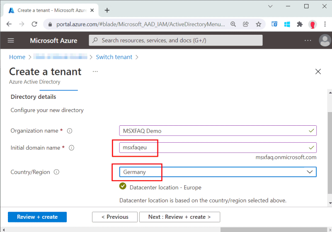Show info tooltip for Organization name
This screenshot has width=332, height=232.
(x=70, y=131)
